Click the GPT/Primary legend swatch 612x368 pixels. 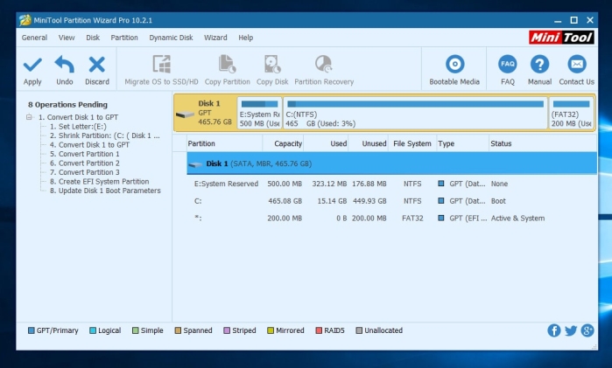coord(31,330)
